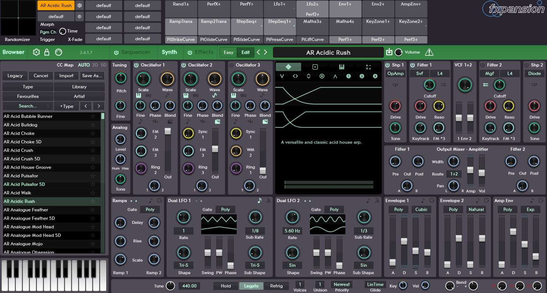Screen dimensions: 547x293
Task: Select AR Acid House Groove preset
Action: tap(52, 167)
